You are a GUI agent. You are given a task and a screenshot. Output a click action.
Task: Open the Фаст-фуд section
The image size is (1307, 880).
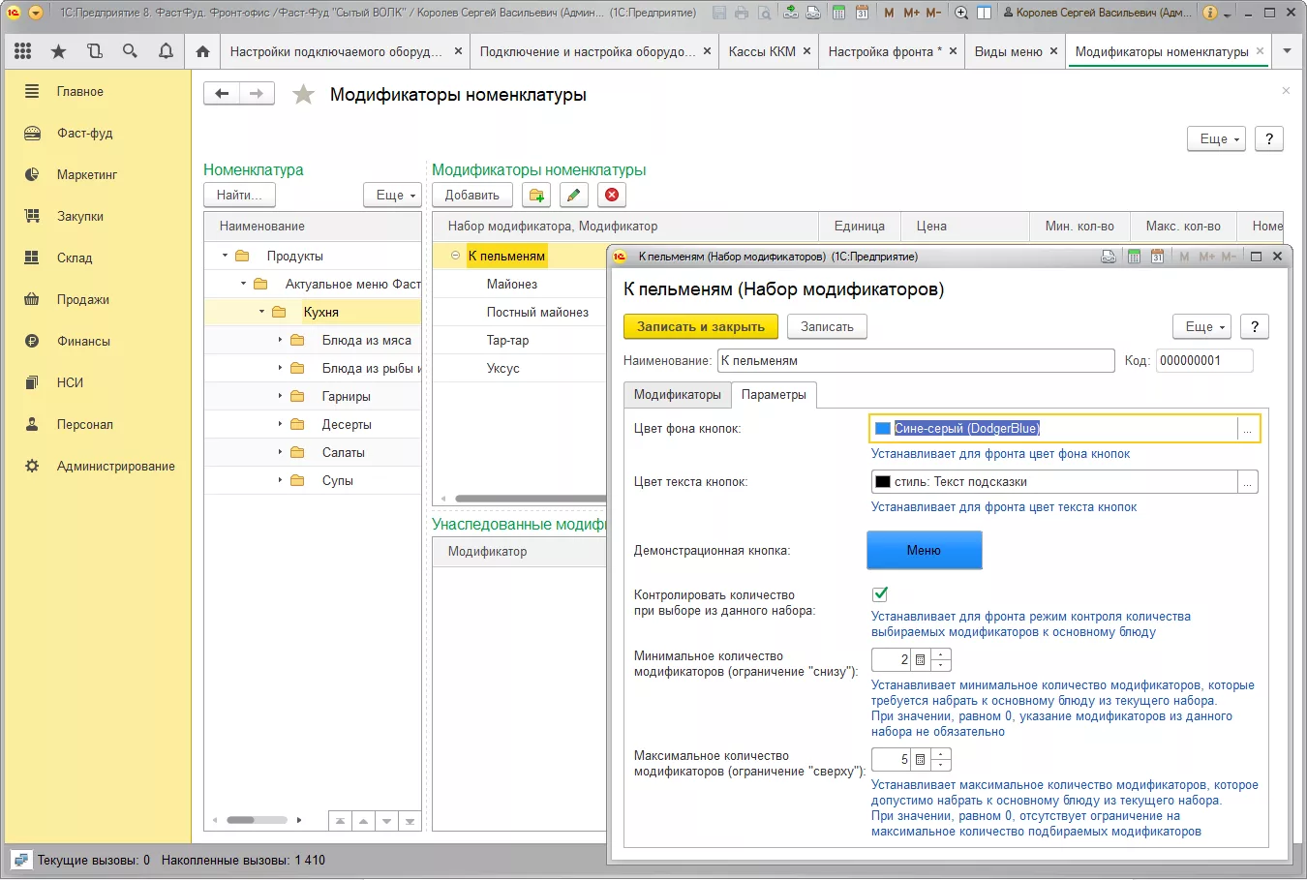pyautogui.click(x=85, y=133)
